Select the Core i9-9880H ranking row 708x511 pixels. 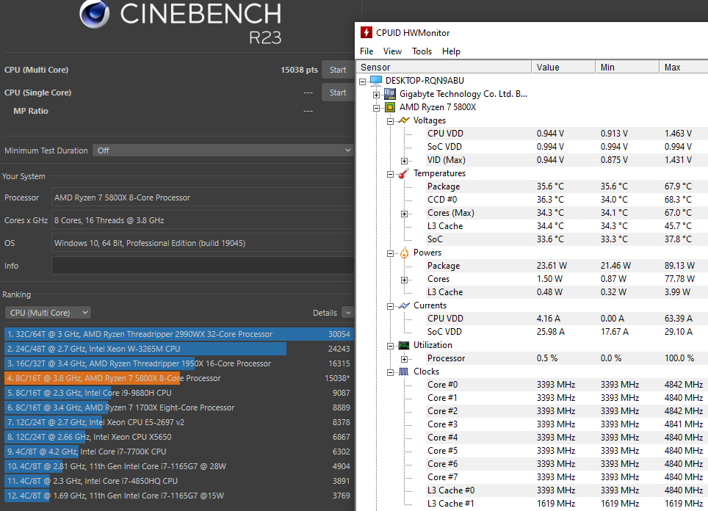(178, 393)
